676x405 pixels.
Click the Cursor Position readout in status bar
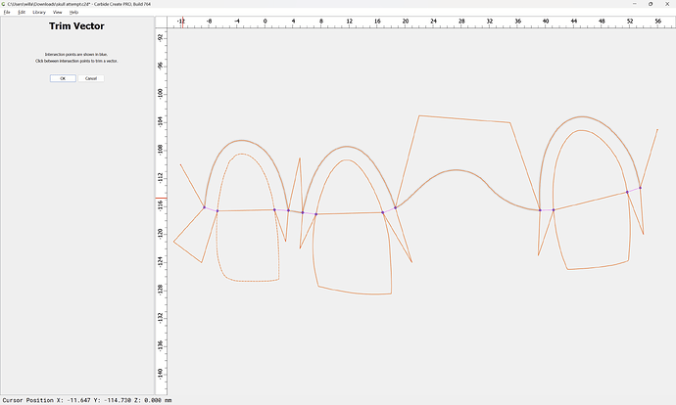[86, 399]
